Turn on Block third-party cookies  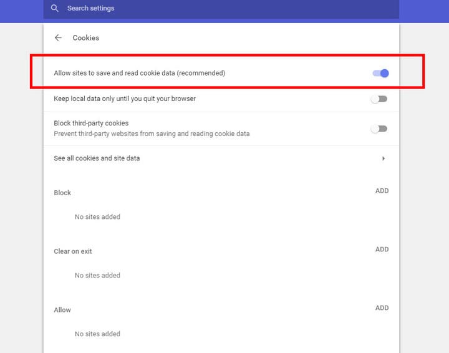pos(379,129)
